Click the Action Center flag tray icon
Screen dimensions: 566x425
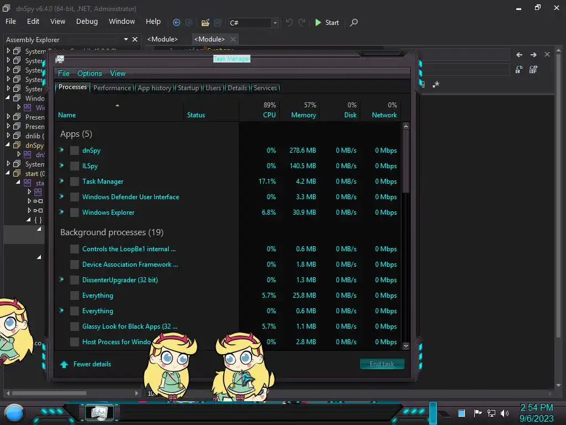(x=478, y=413)
